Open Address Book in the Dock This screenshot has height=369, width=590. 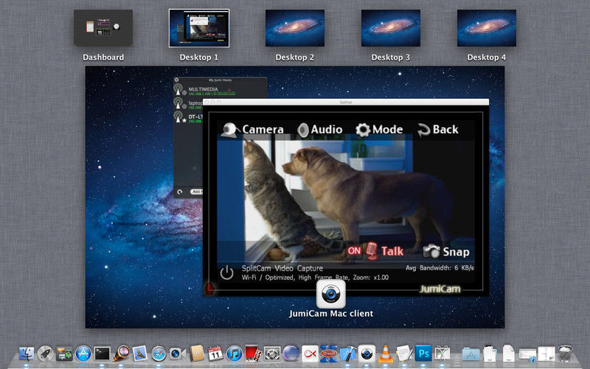click(x=197, y=354)
